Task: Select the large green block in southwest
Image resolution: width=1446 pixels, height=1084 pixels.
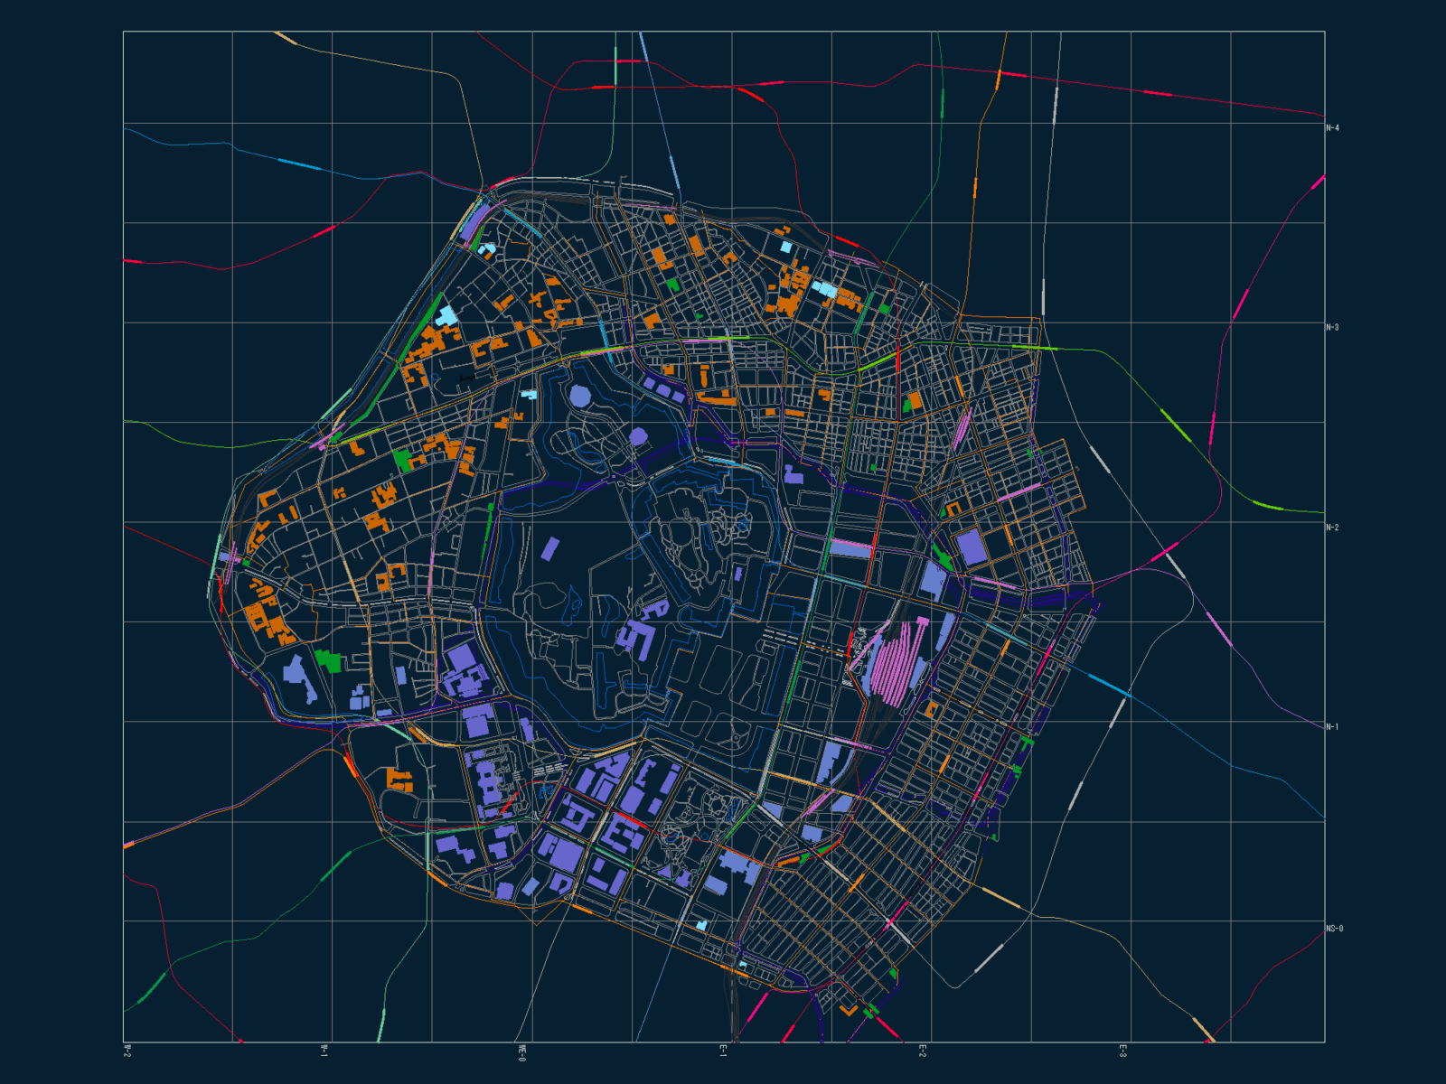Action: [x=329, y=660]
